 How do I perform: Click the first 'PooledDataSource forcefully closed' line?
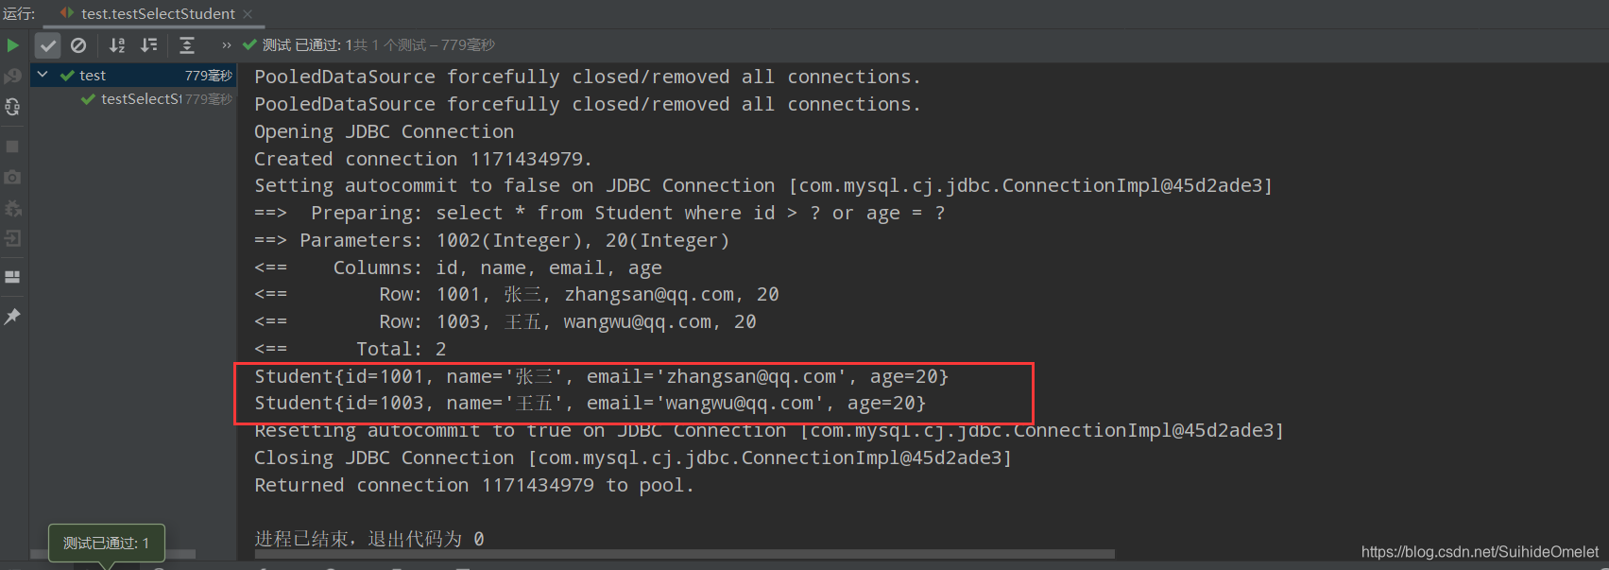588,77
